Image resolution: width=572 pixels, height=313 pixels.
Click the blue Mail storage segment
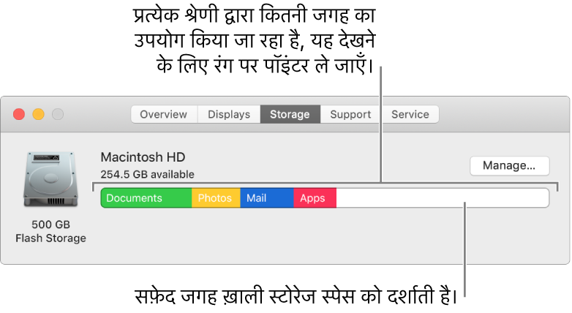pyautogui.click(x=267, y=198)
